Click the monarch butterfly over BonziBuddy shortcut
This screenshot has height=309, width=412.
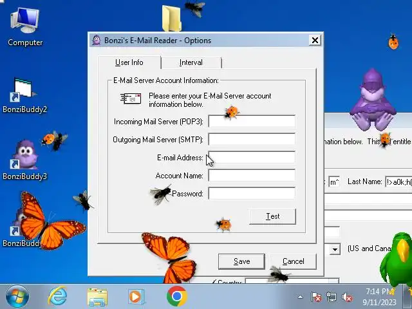tap(51, 222)
